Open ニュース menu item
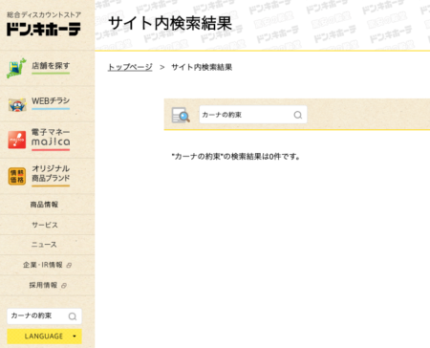Viewport: 430px width, 348px height. 44,245
